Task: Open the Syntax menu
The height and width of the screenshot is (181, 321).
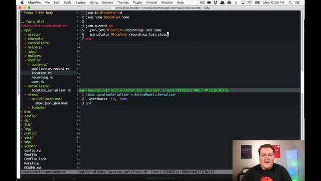Action: [x=80, y=3]
